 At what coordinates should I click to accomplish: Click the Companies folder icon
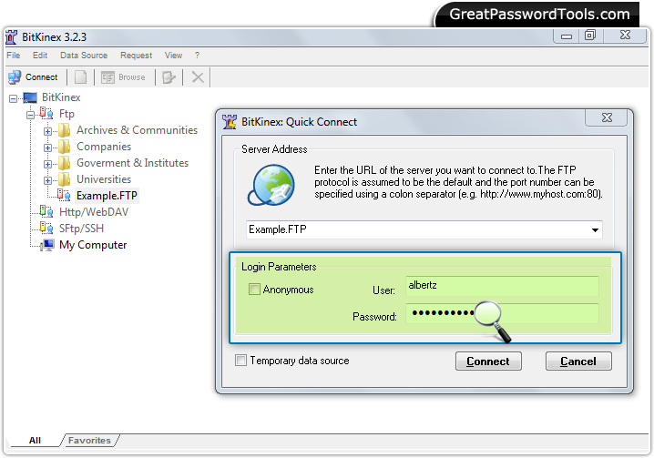coord(65,147)
